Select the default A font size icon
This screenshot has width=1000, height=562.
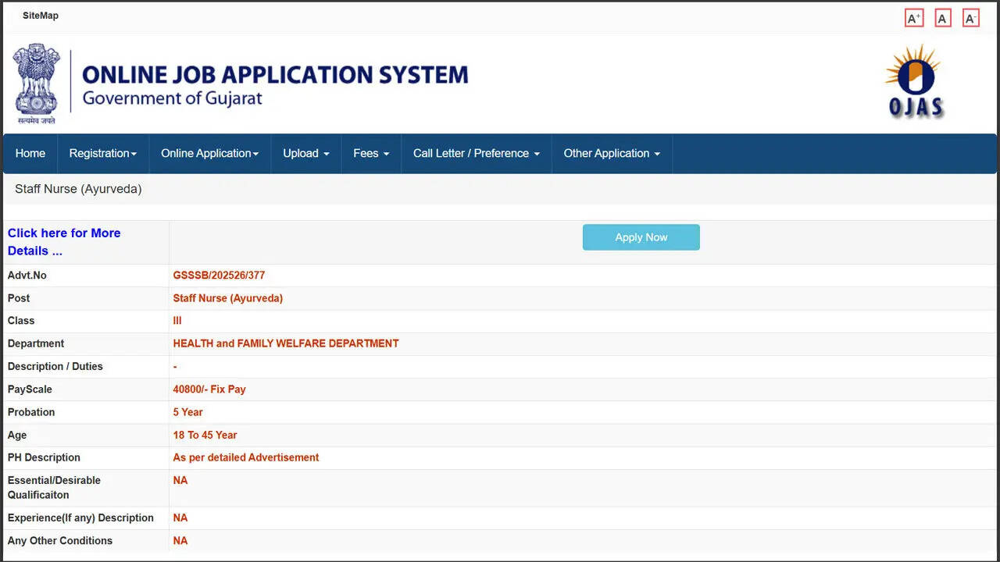pyautogui.click(x=942, y=17)
